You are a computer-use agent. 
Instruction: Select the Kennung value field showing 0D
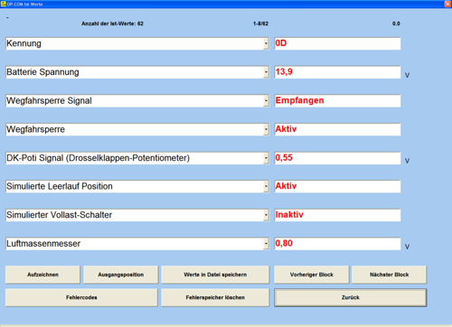(337, 43)
